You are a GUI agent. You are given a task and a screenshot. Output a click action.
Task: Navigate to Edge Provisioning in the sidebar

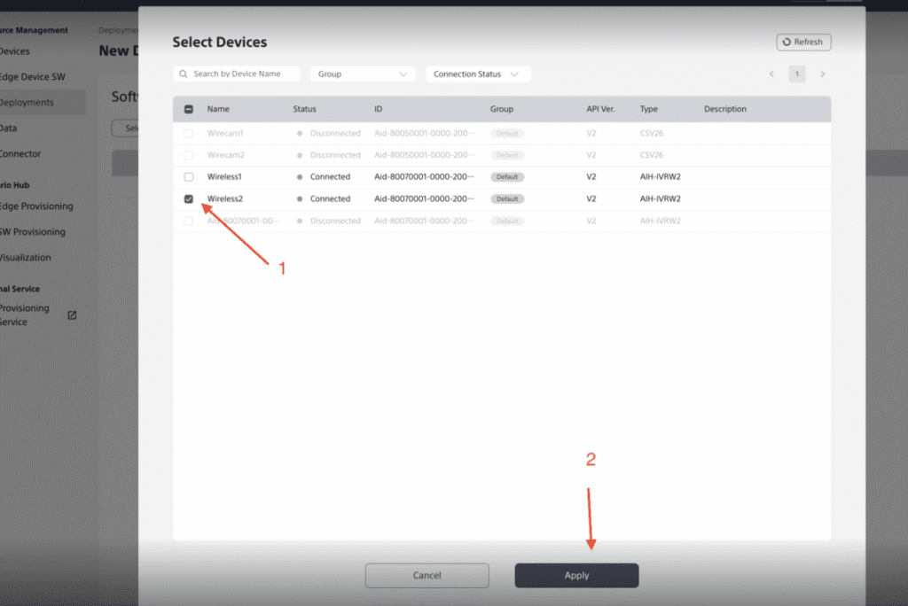coord(35,206)
